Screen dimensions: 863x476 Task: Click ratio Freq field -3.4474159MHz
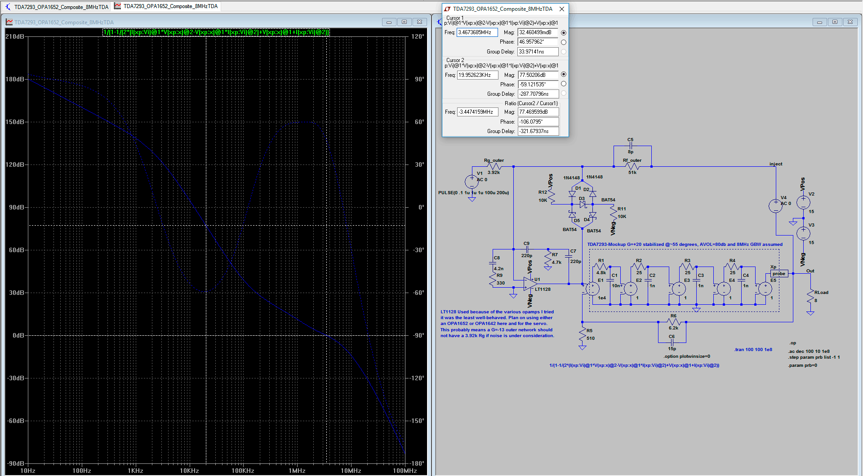pos(477,112)
